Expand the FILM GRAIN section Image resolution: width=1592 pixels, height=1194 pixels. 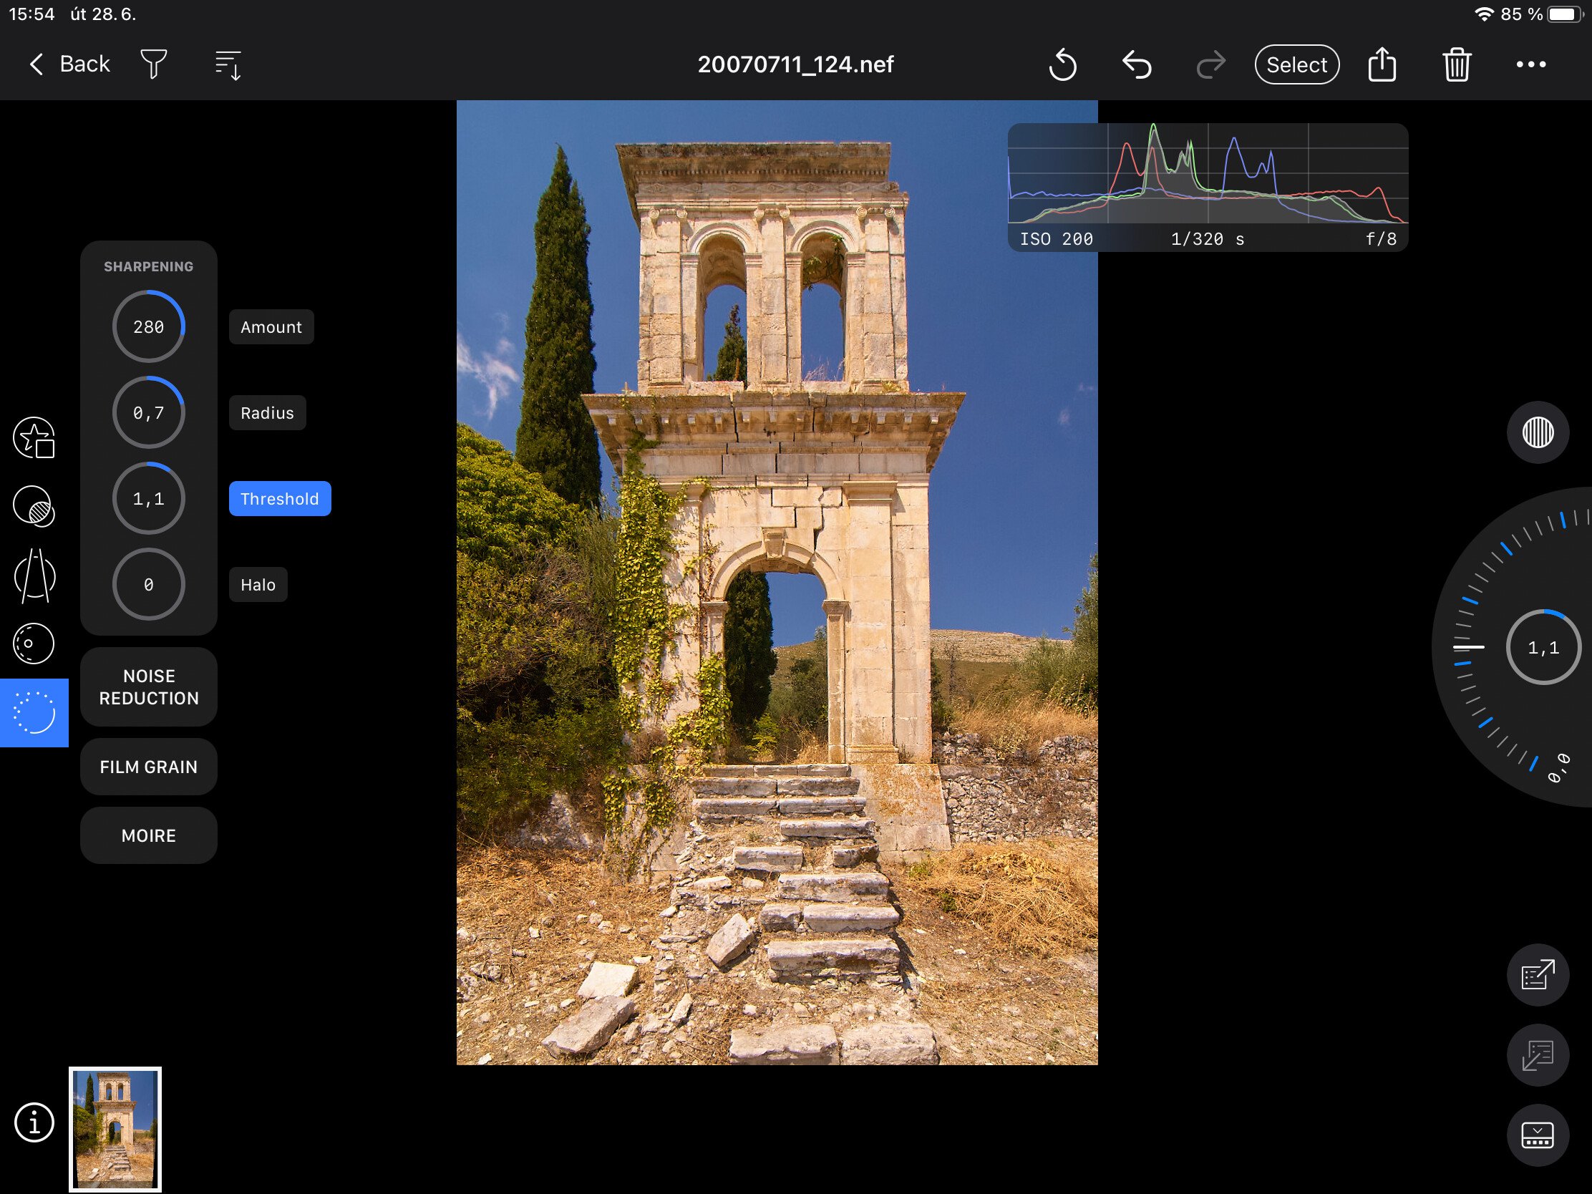(x=149, y=767)
